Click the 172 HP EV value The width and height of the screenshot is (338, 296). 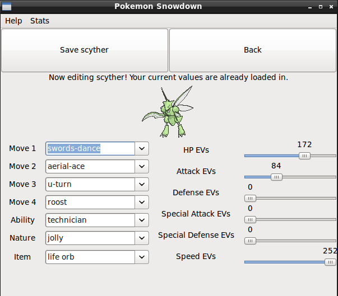[x=304, y=144]
